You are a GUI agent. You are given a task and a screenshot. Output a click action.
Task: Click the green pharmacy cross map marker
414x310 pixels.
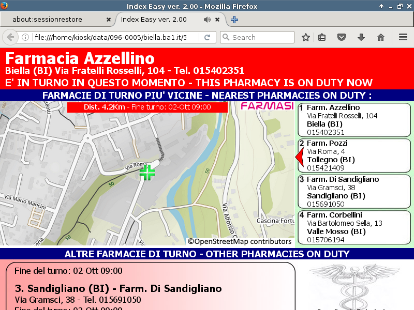pyautogui.click(x=147, y=173)
